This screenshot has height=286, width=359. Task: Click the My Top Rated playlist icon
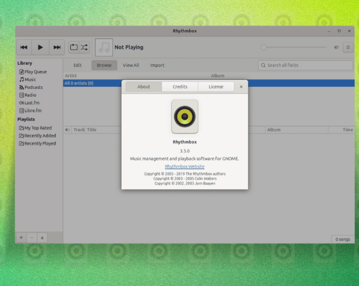click(21, 128)
